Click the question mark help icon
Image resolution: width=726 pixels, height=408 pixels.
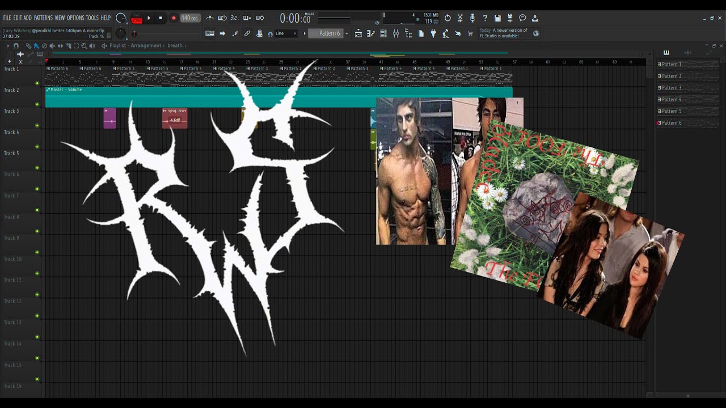(485, 18)
